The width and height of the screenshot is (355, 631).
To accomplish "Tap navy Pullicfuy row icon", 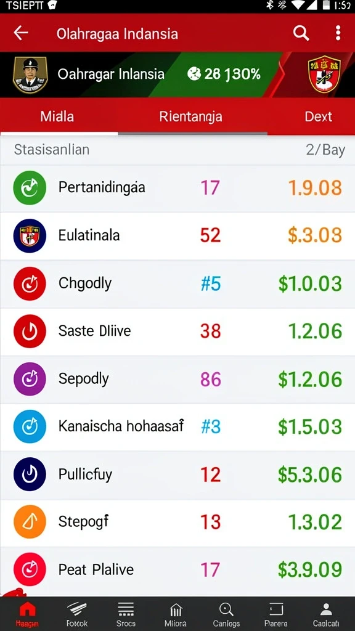I will click(30, 474).
